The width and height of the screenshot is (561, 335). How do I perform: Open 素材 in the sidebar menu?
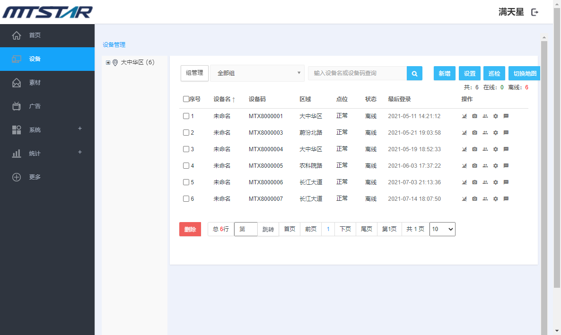pos(35,83)
